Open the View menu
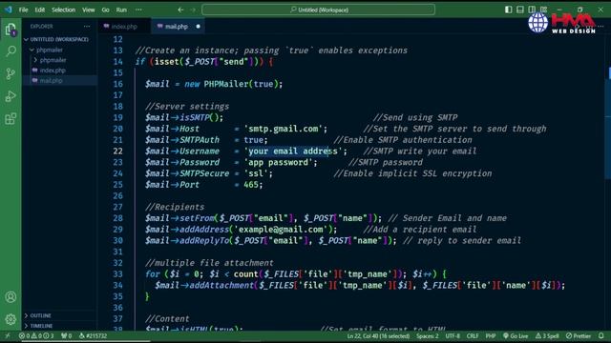Screen dimensions: 611x343 tap(88, 10)
